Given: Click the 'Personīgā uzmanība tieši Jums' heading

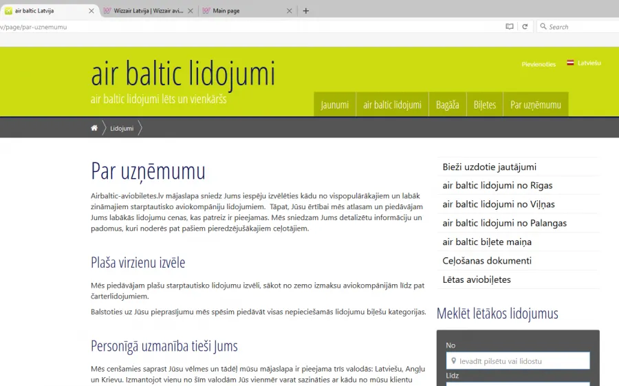Looking at the screenshot, I should click(164, 346).
